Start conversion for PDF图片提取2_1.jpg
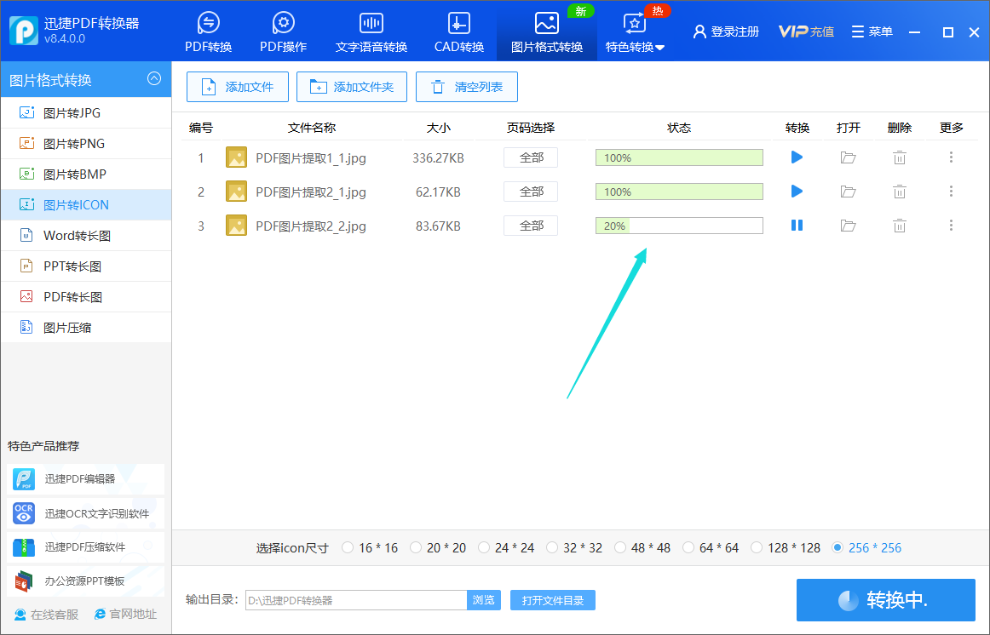The image size is (990, 635). pyautogui.click(x=797, y=191)
